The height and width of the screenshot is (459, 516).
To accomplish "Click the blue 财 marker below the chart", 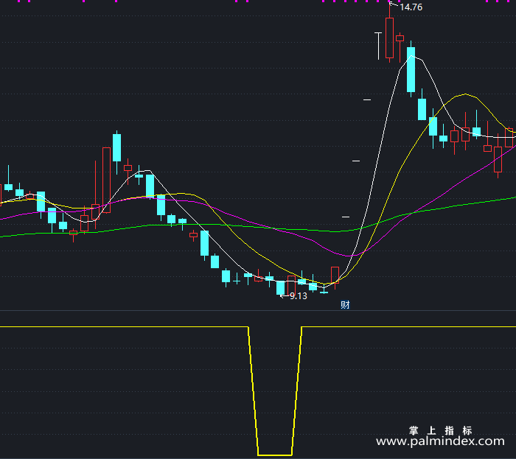I will click(345, 305).
